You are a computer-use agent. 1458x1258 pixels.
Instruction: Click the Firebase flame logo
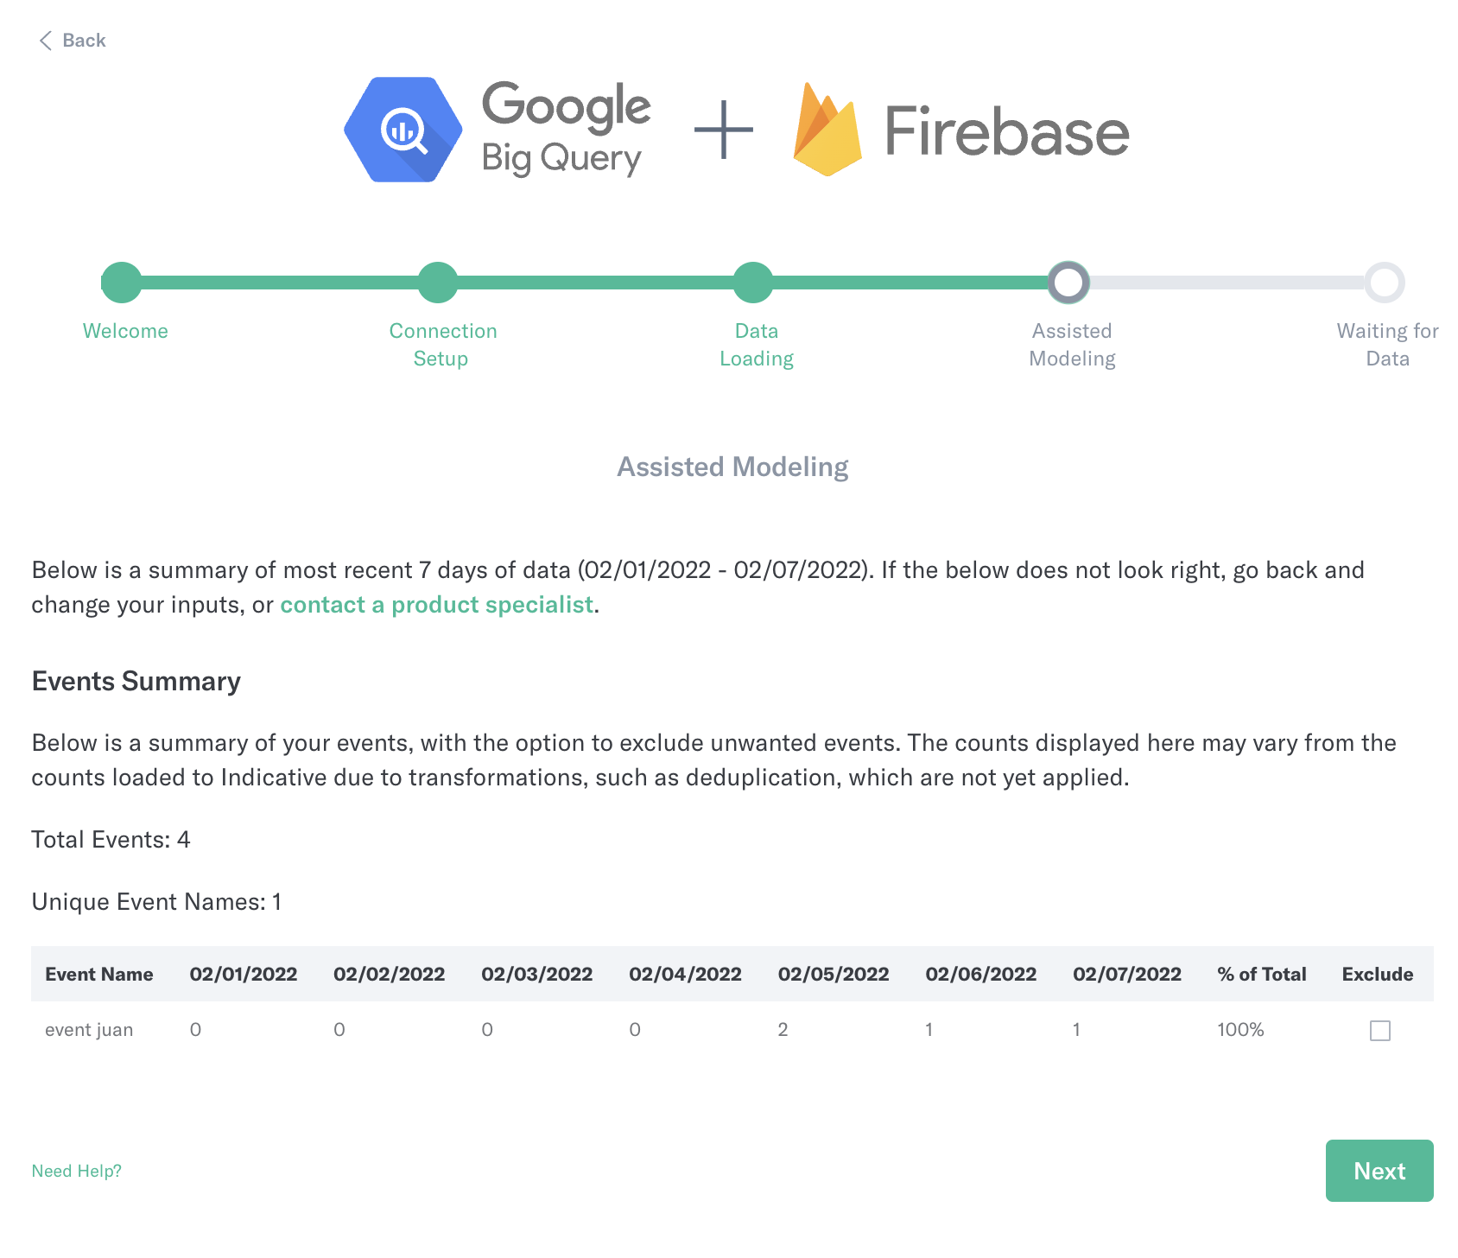pyautogui.click(x=827, y=130)
